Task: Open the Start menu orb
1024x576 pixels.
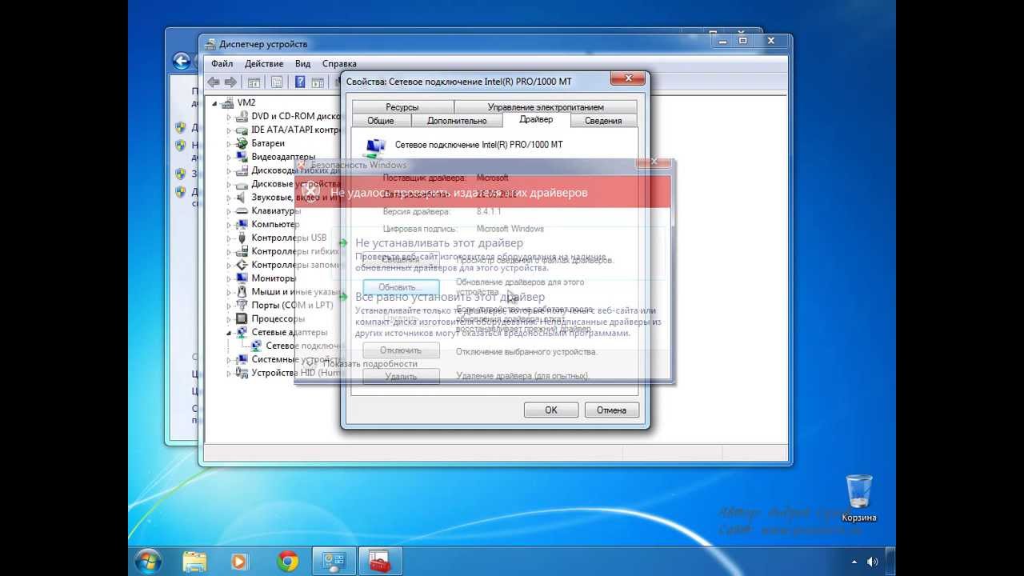Action: point(148,561)
